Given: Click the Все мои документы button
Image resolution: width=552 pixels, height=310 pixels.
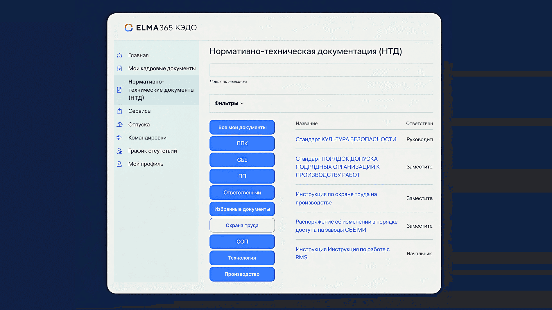Looking at the screenshot, I should (x=242, y=127).
